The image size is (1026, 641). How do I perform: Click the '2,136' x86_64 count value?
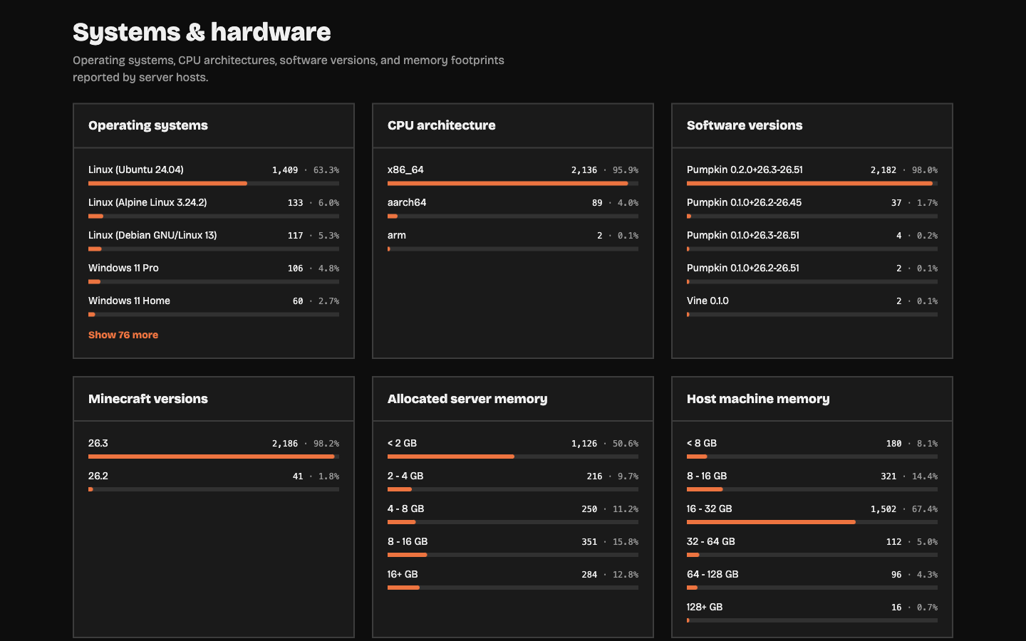tap(584, 170)
